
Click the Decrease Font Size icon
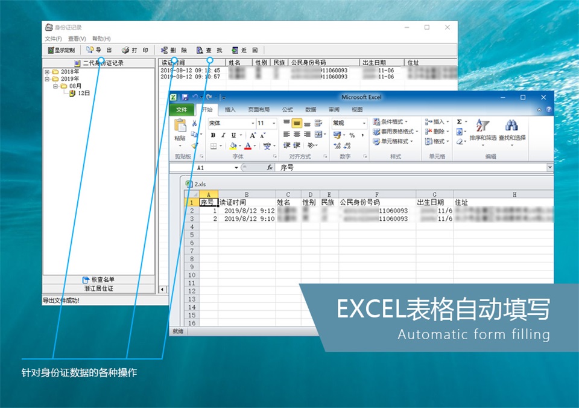click(x=262, y=135)
